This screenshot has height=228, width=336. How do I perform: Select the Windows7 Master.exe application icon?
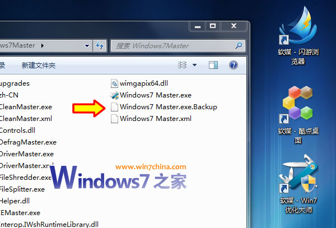114,95
